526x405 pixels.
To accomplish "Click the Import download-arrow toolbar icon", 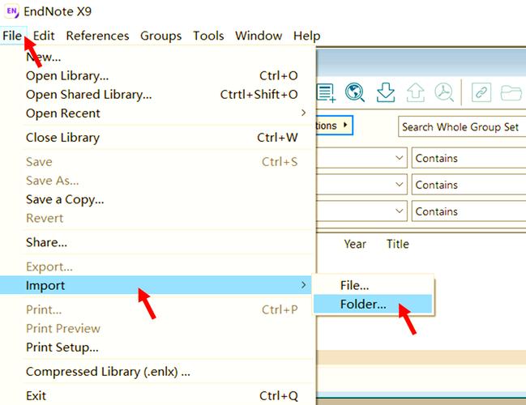I will click(x=385, y=92).
